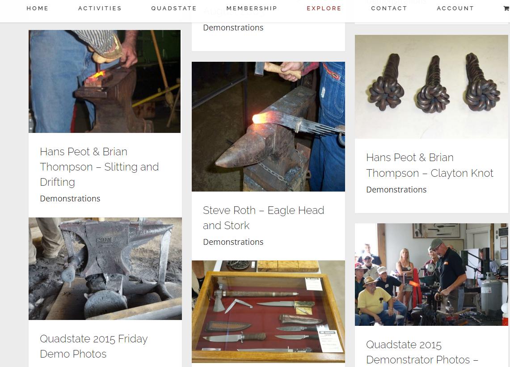Select the Quadstate menu item
This screenshot has width=510, height=367.
point(174,9)
